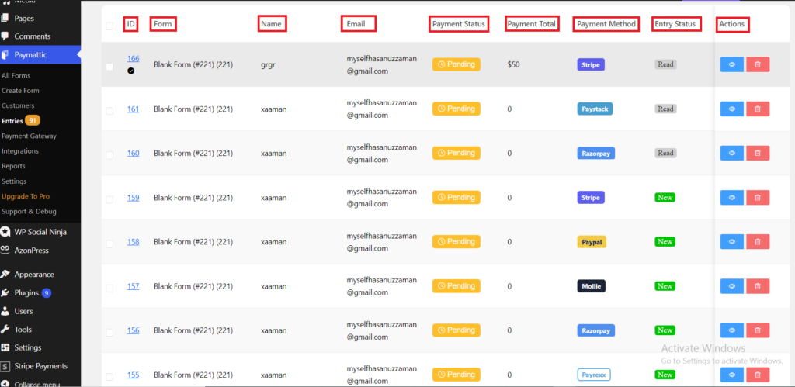The width and height of the screenshot is (795, 387).
Task: Click the Stripe Payments sidebar icon
Action: (x=5, y=366)
